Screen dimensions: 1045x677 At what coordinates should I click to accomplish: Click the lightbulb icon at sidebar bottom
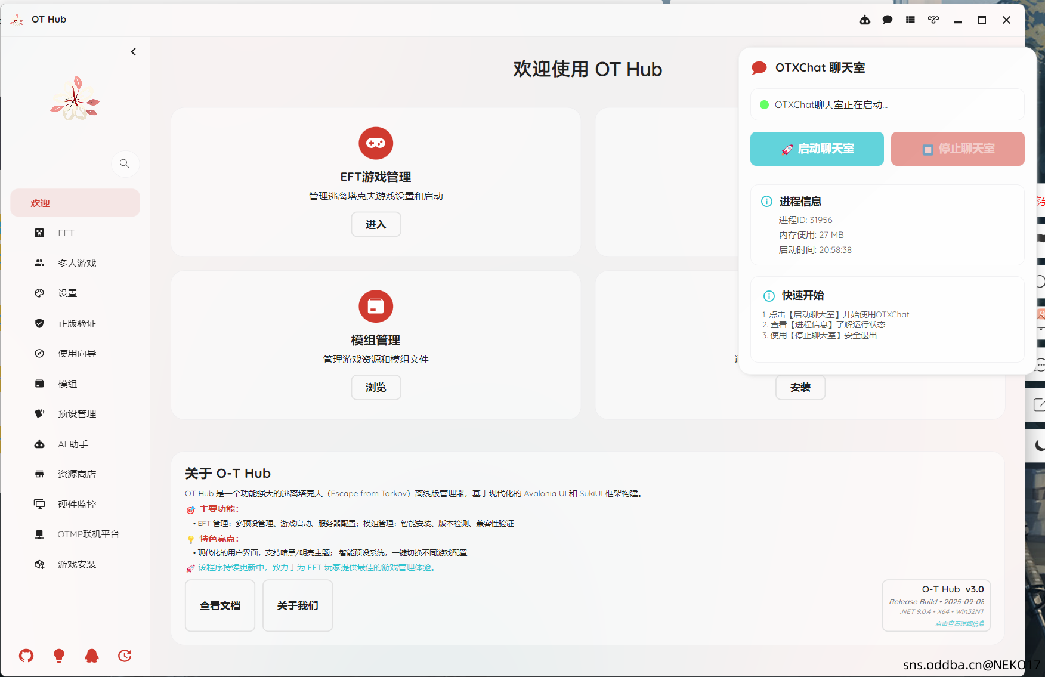pos(59,656)
